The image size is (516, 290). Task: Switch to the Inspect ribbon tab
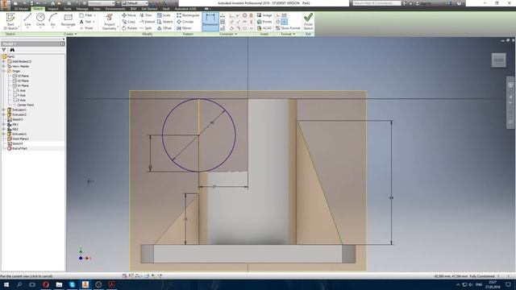tap(53, 9)
